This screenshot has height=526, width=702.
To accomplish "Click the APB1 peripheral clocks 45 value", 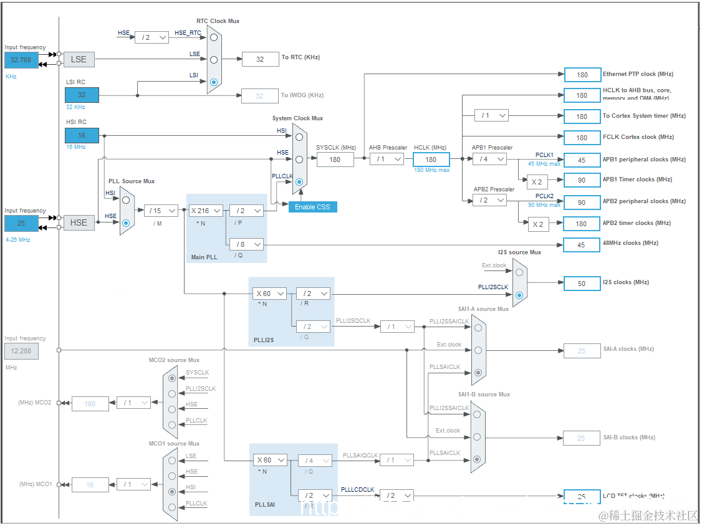I will click(x=582, y=160).
